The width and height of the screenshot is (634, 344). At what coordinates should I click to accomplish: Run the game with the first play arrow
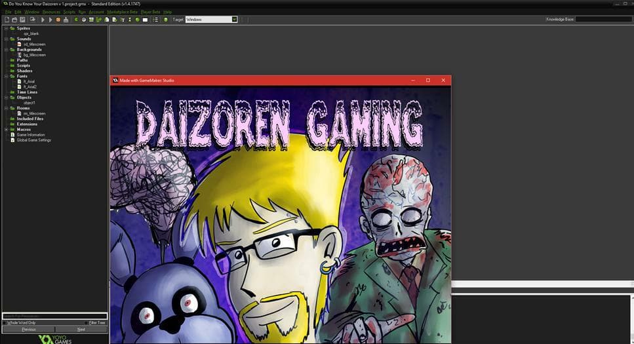tap(43, 20)
